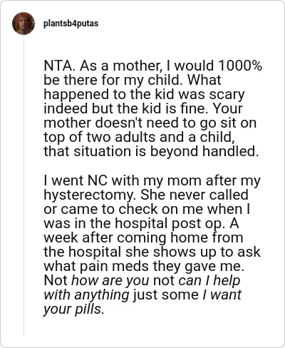Click the word NTA starting the comment

(x=58, y=66)
